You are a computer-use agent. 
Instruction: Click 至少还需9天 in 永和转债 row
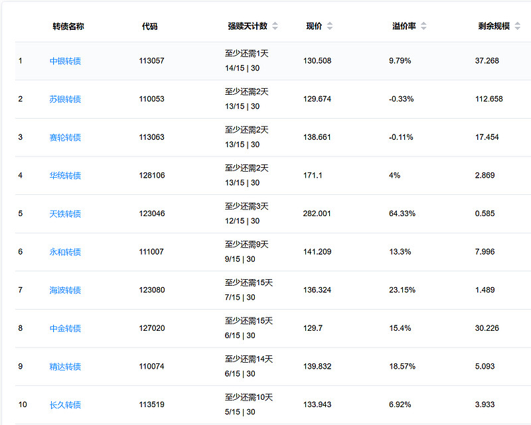246,245
